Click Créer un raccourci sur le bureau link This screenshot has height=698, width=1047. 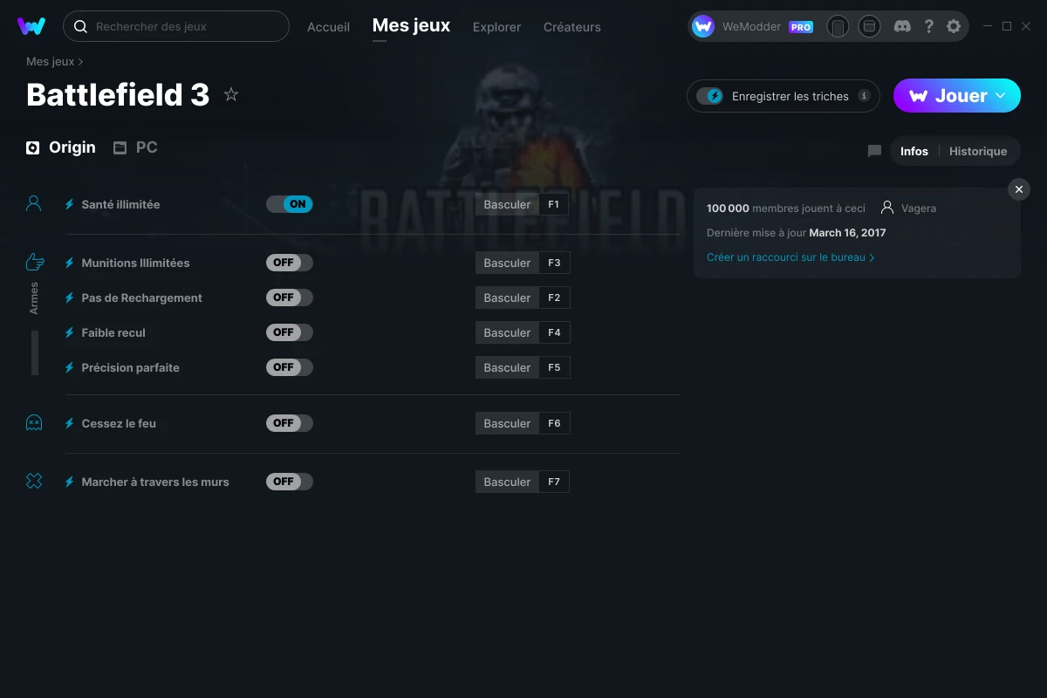(790, 257)
